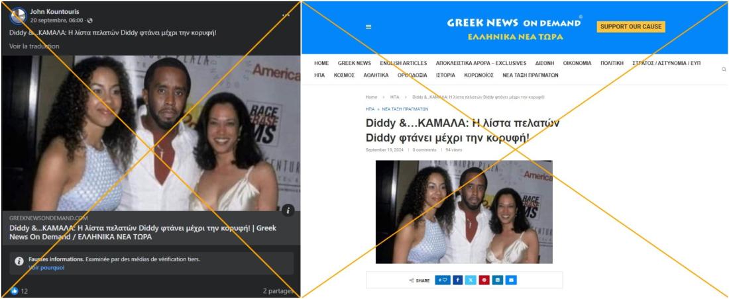Share article via the LinkedIn icon
This screenshot has height=299, width=729.
(x=498, y=280)
